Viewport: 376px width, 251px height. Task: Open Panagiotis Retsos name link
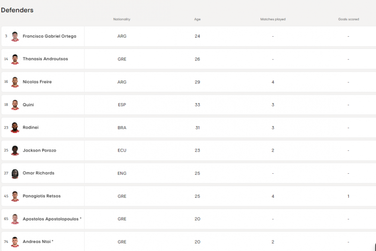coord(41,196)
